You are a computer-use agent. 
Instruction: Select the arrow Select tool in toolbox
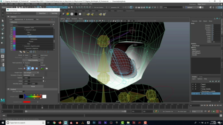pyautogui.click(x=2, y=21)
